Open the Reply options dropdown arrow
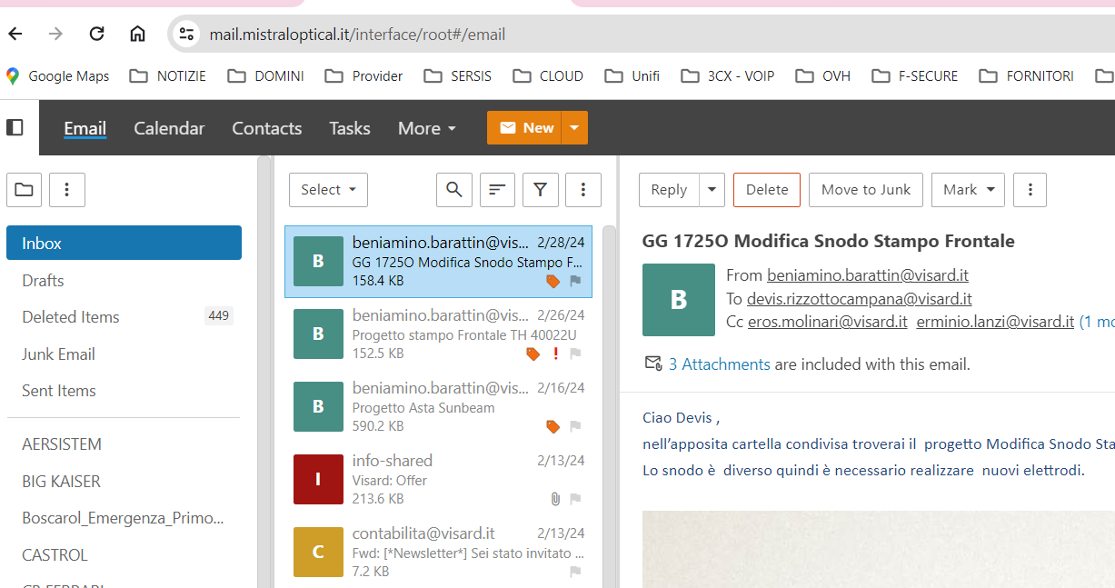The image size is (1115, 588). (712, 190)
